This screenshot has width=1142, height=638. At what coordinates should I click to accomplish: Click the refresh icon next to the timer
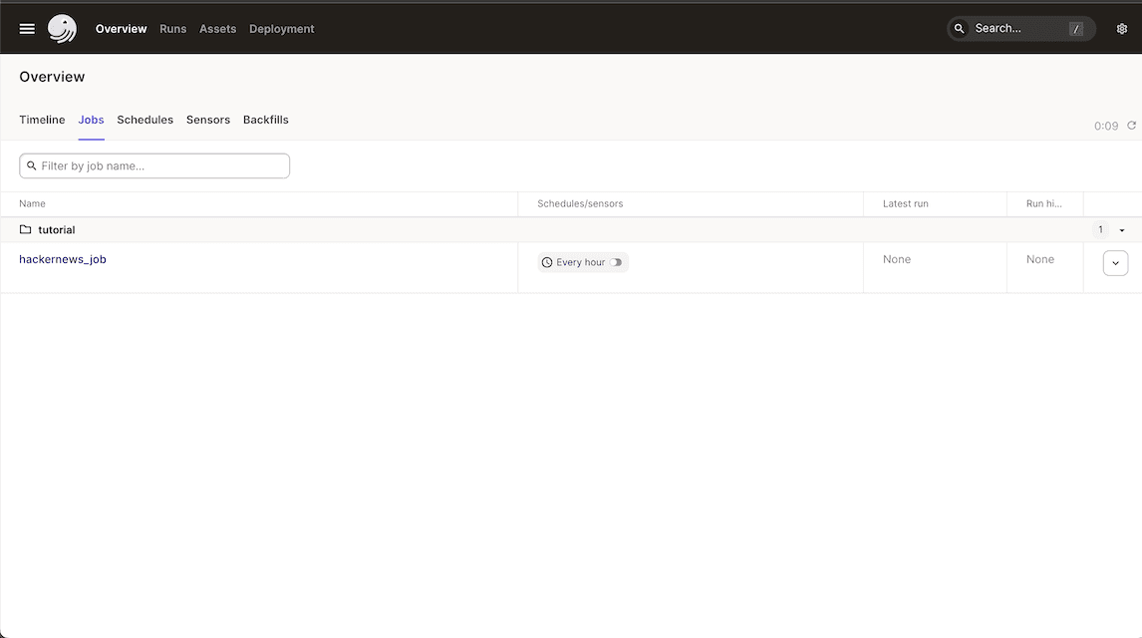coord(1131,126)
